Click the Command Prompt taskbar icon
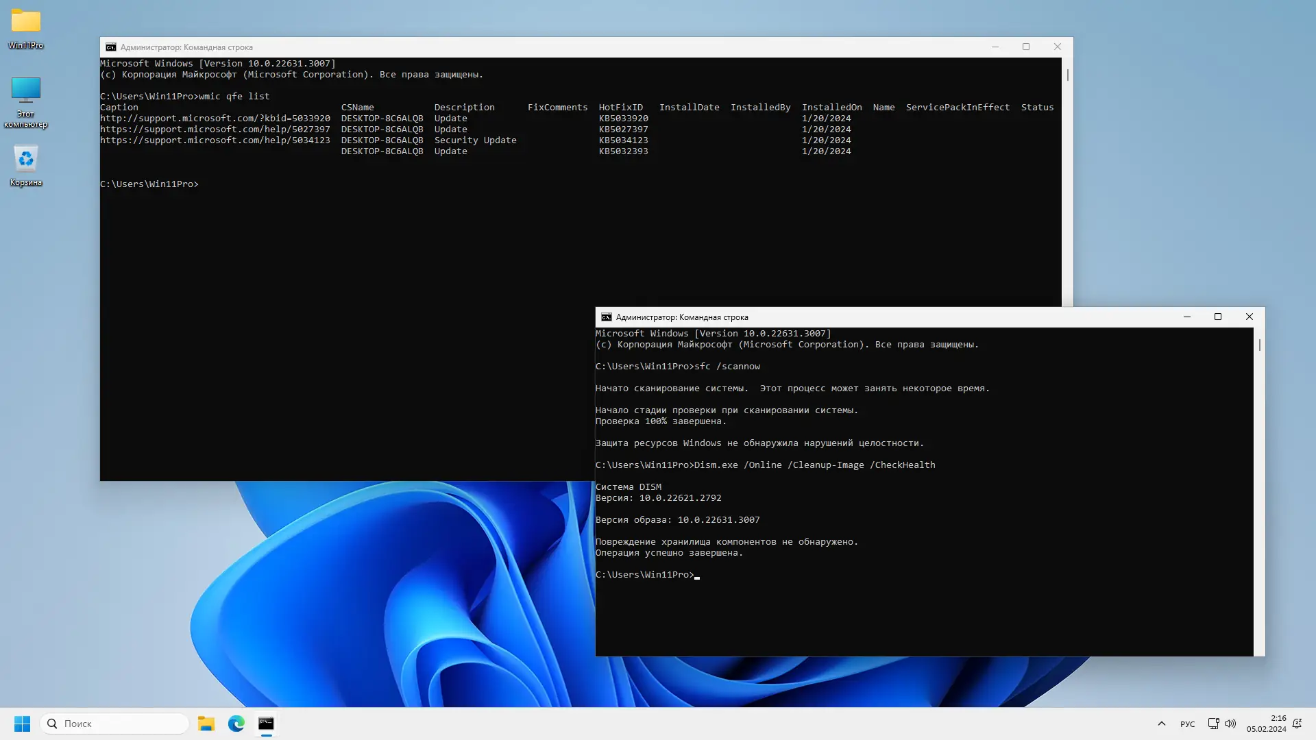 tap(266, 724)
